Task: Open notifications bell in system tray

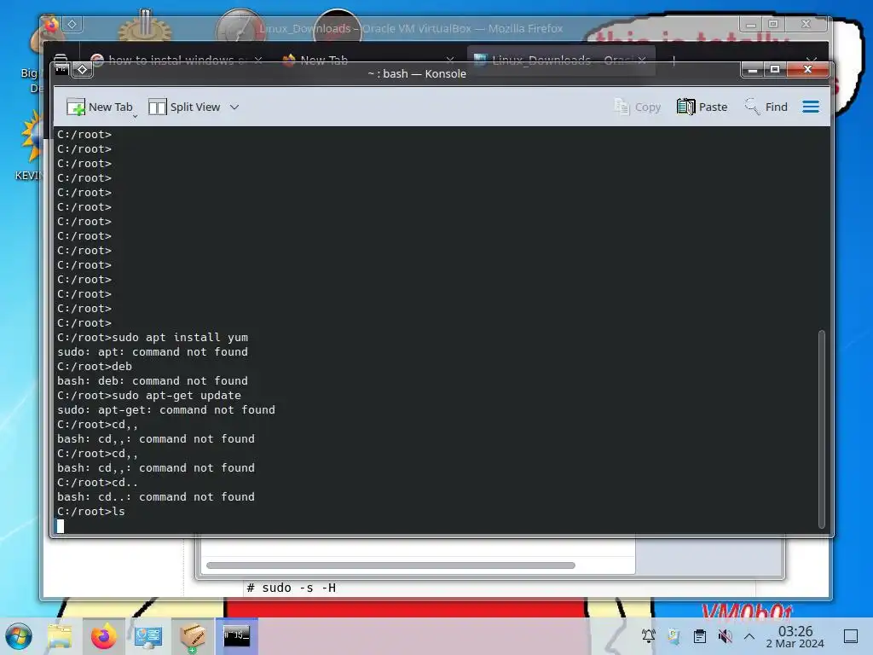Action: point(649,635)
